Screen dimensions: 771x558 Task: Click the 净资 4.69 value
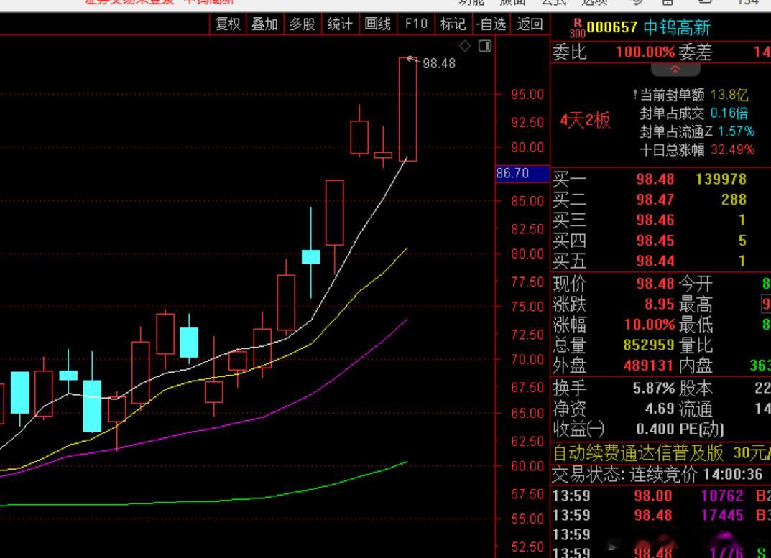[660, 409]
